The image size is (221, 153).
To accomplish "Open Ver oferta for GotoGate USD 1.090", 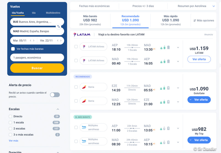I will 199,100.
